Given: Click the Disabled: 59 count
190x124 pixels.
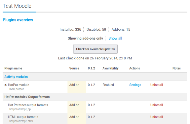Looking at the screenshot, I should click(96, 29).
